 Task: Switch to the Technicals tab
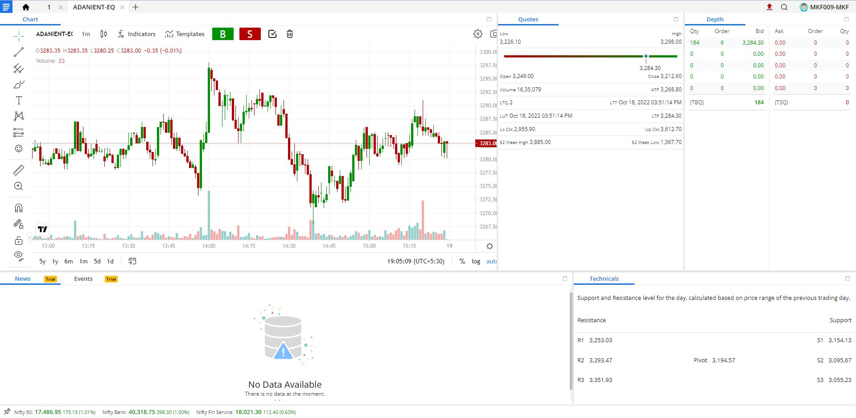point(604,279)
